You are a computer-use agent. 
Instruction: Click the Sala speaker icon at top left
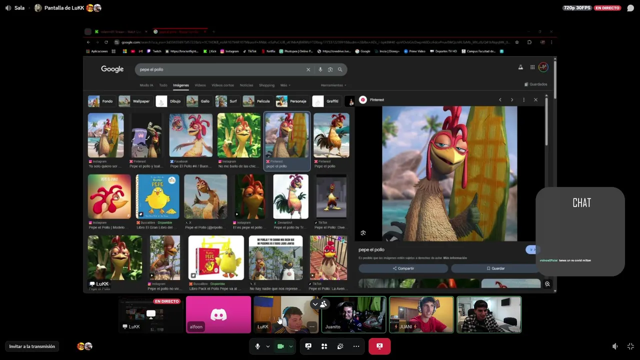(8, 8)
